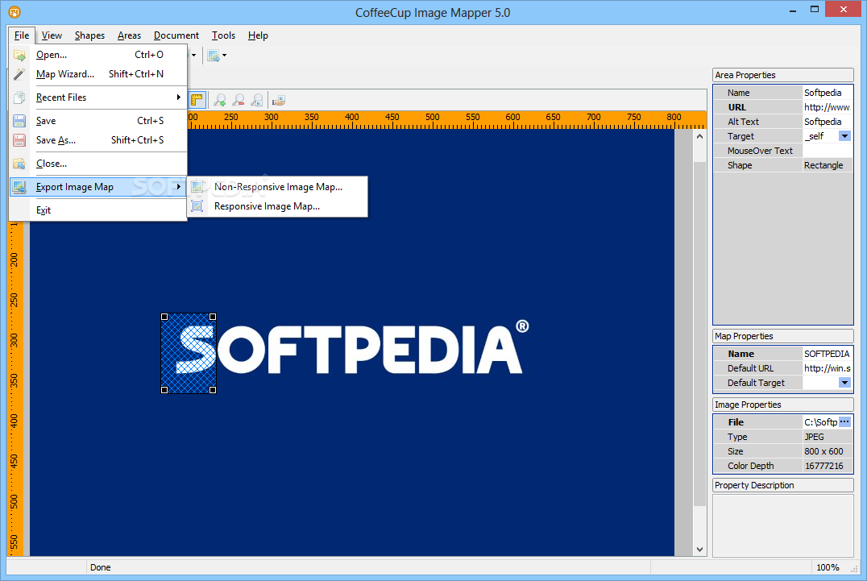Close the open File menu via File
Screen dimensions: 867x581
[22, 35]
